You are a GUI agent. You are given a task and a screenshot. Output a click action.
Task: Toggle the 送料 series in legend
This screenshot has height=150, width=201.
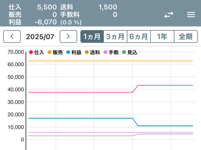point(93,52)
